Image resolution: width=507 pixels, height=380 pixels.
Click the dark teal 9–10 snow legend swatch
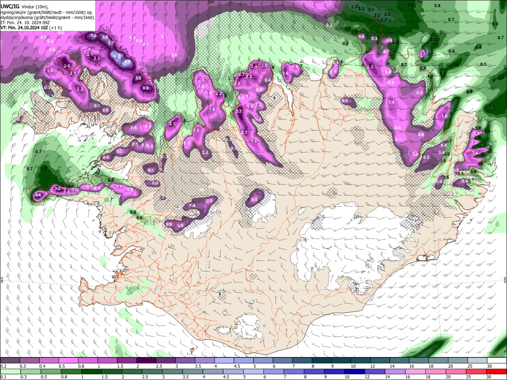(341, 361)
